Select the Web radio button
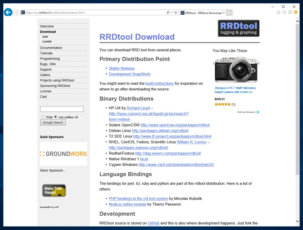Image resolution: width=303 pixels, height=230 pixels. [43, 117]
